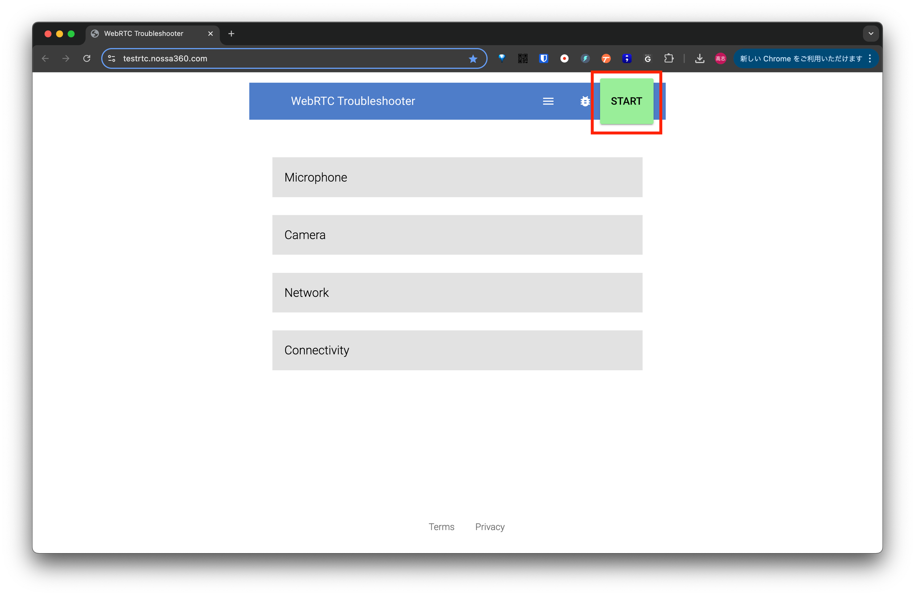Click the bug report icon

point(585,101)
